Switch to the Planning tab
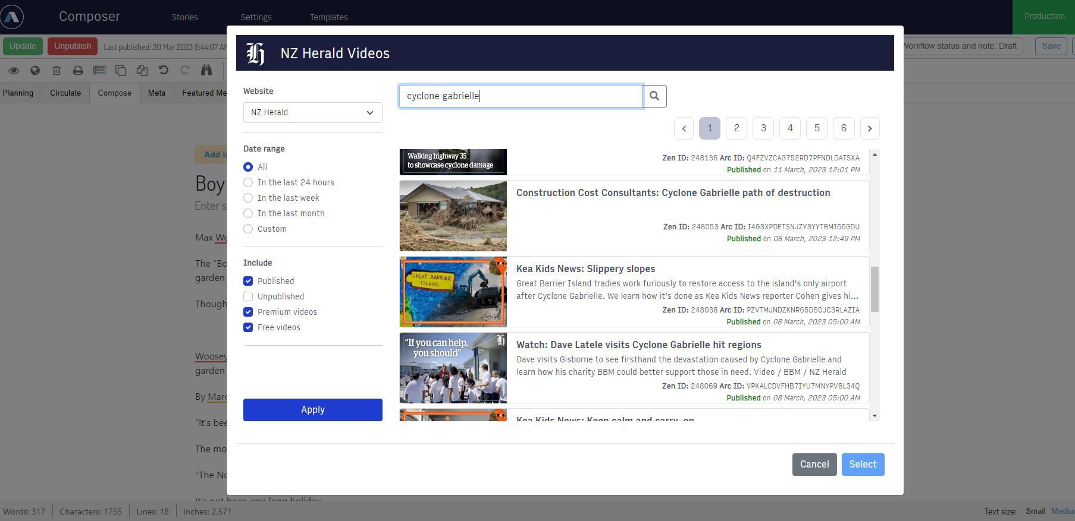 click(18, 93)
